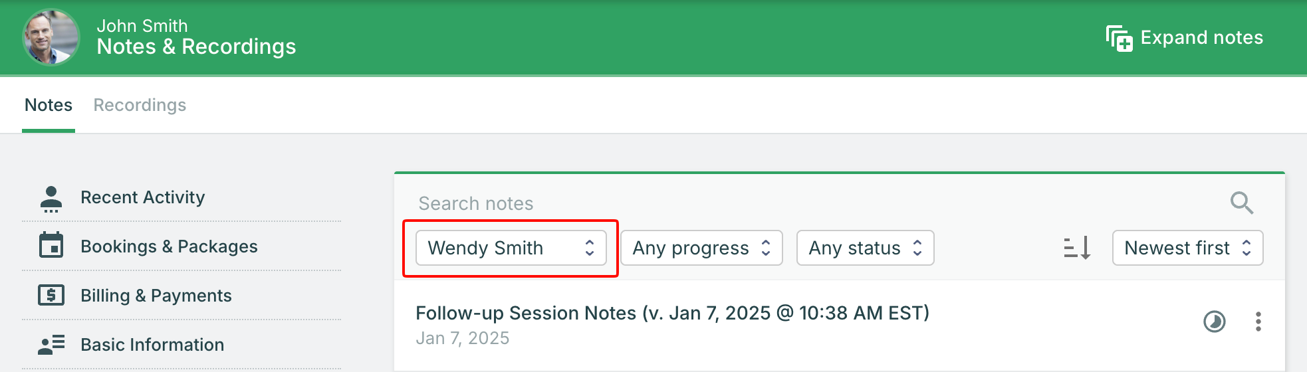Go to Bookings & Packages section
Screen dimensions: 1307x372
tap(169, 246)
